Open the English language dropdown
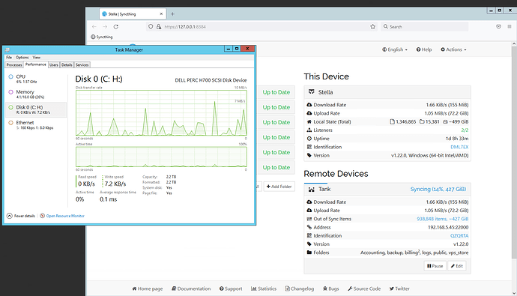The height and width of the screenshot is (296, 517). click(395, 49)
